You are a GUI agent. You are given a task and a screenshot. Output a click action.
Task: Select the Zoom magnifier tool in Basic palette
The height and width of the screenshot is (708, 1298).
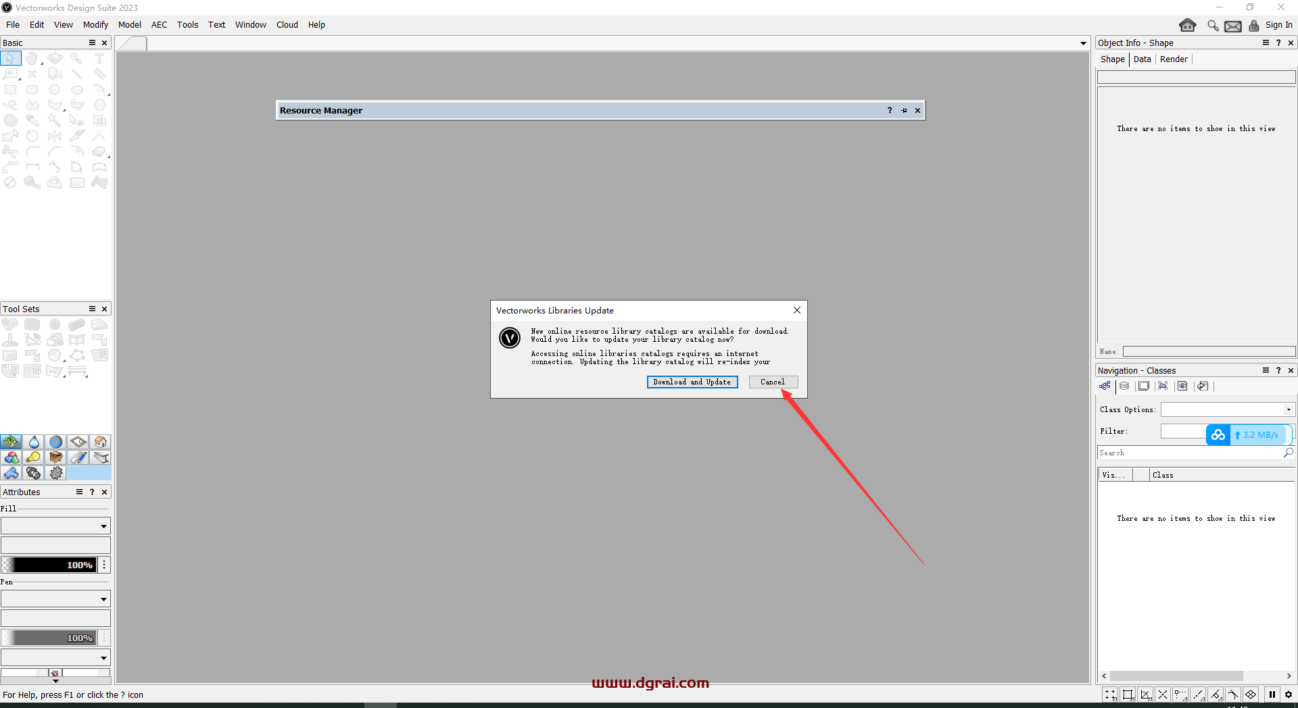pos(77,59)
